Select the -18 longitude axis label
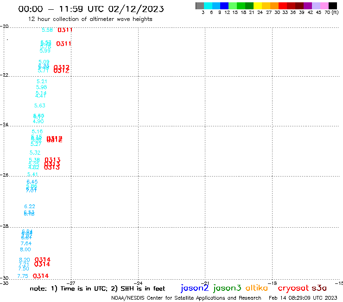This screenshot has height=302, width=343. click(x=273, y=283)
